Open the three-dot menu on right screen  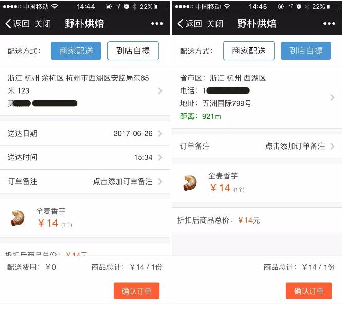pos(329,24)
